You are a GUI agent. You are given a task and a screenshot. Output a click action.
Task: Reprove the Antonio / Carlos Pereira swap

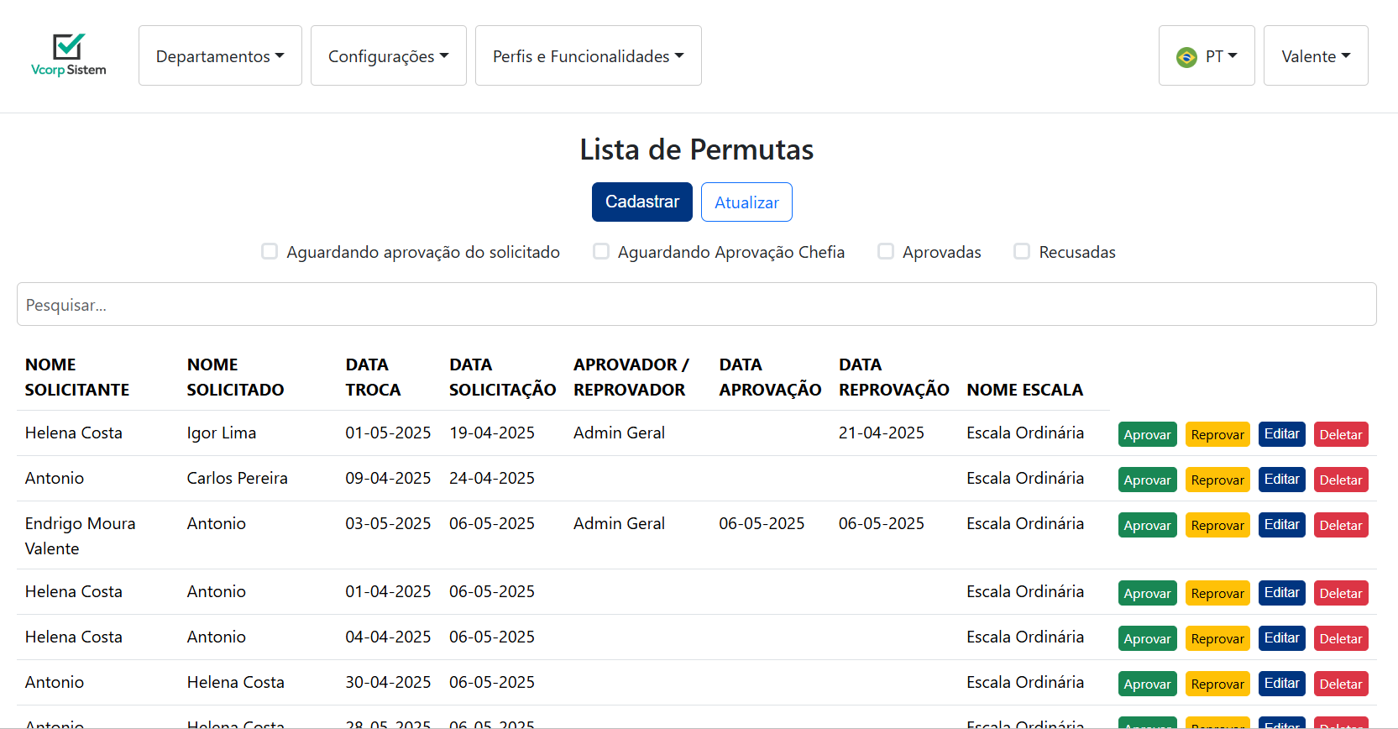pyautogui.click(x=1217, y=480)
